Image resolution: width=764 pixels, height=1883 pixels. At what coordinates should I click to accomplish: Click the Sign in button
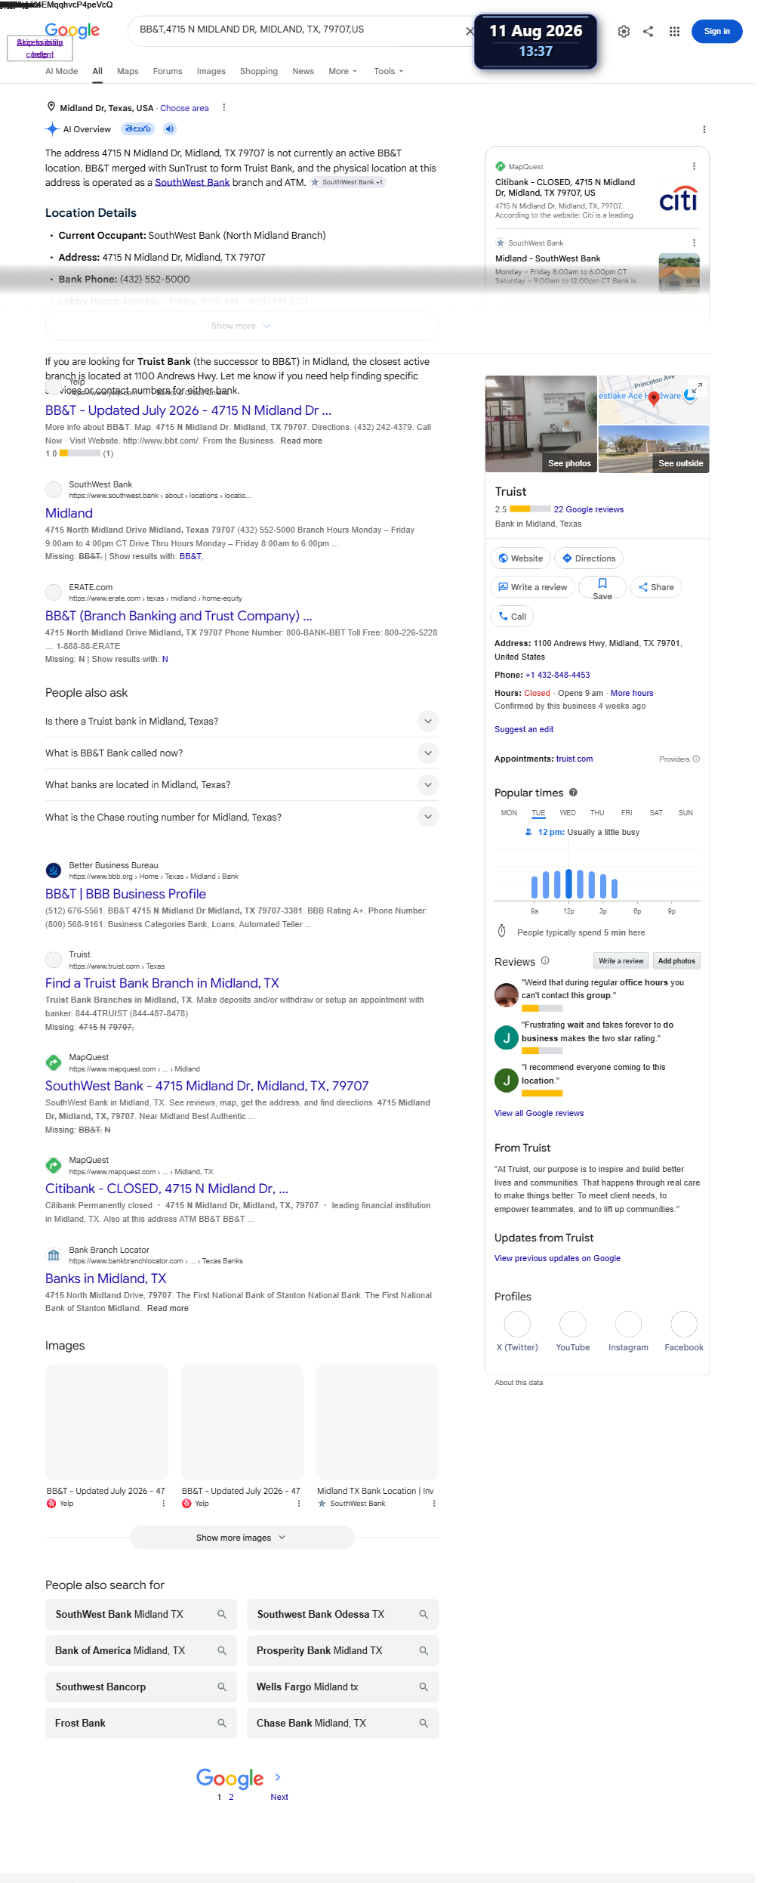[x=716, y=31]
